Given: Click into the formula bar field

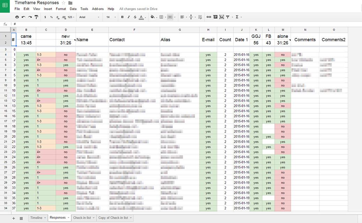Looking at the screenshot, I should [175, 24].
